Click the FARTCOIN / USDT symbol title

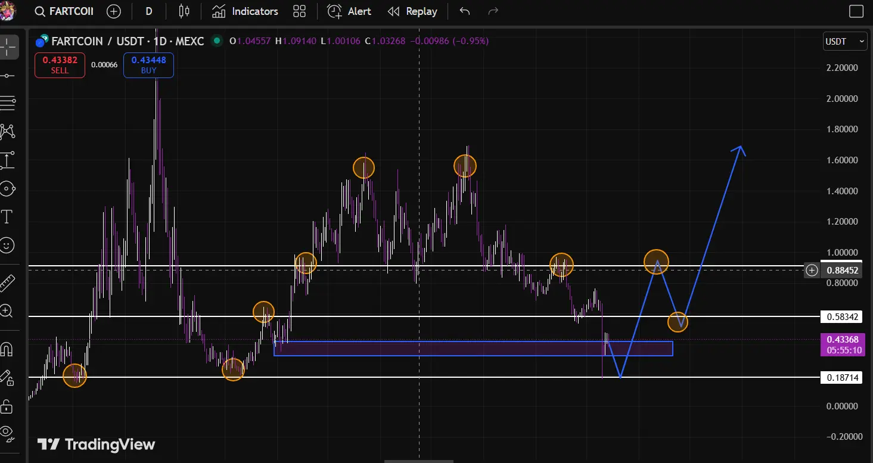tap(128, 41)
